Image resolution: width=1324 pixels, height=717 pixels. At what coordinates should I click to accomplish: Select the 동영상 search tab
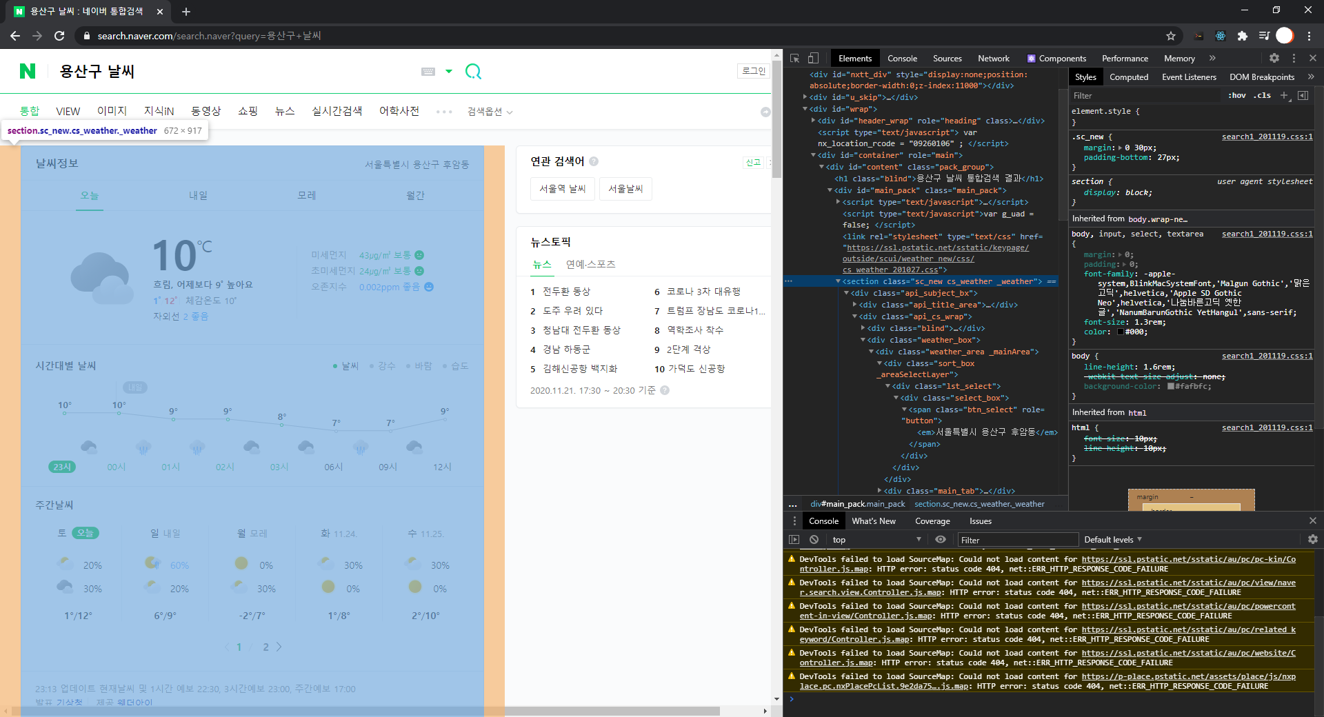205,111
